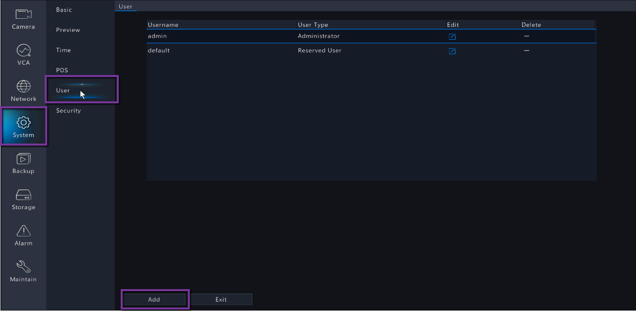The image size is (636, 311).
Task: Open the Alarm warning icon
Action: click(x=23, y=231)
